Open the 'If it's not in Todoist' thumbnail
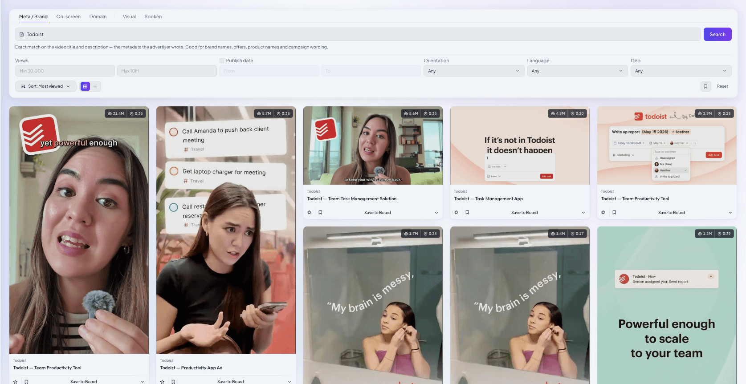This screenshot has height=384, width=746. coord(520,146)
